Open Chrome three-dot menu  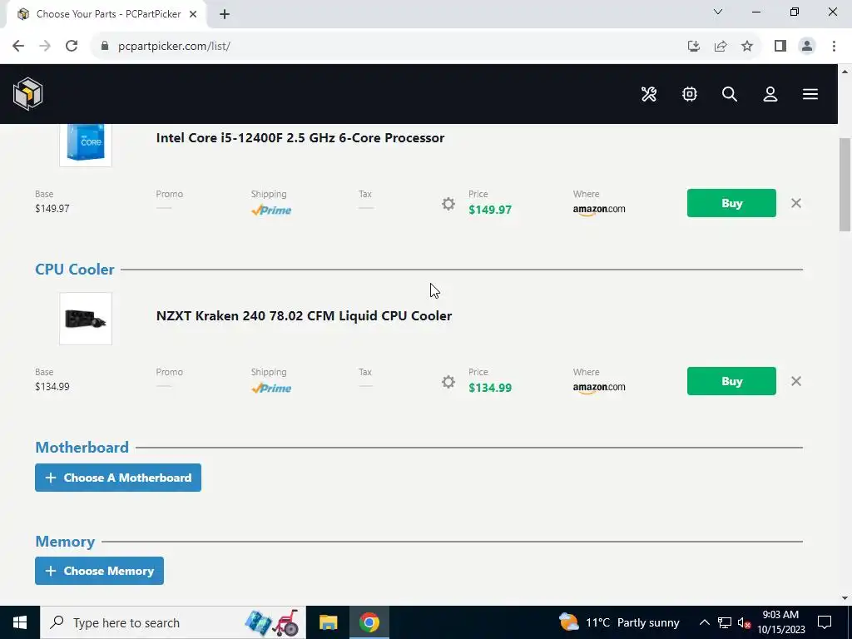(x=834, y=47)
